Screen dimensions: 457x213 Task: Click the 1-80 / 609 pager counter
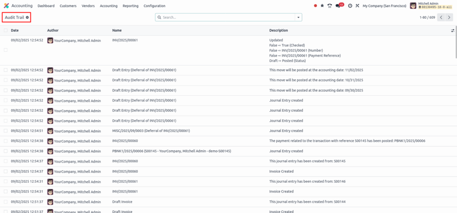[427, 17]
